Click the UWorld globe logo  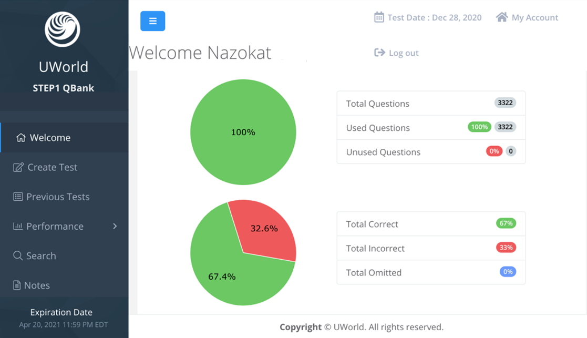(x=63, y=29)
